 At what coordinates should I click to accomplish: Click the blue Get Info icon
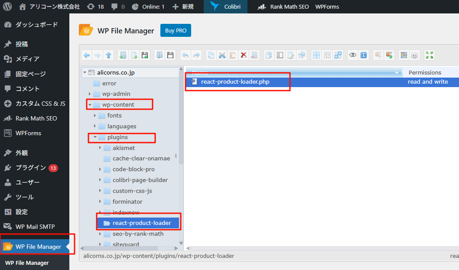(x=364, y=55)
